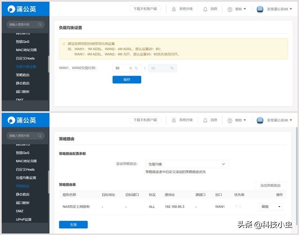Select DMZ in the bottom panel sidebar
Viewport: 299px width, 235px height.
tap(20, 211)
